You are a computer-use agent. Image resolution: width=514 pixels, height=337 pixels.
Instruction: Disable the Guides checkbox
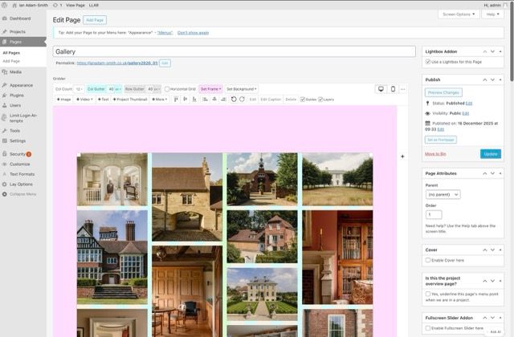[303, 99]
